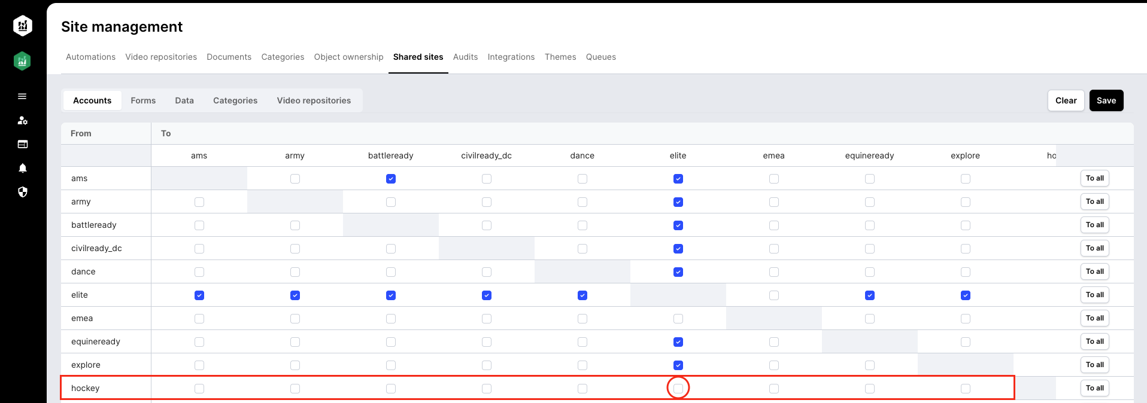
Task: Uncheck ams to battleready checkbox
Action: [391, 179]
